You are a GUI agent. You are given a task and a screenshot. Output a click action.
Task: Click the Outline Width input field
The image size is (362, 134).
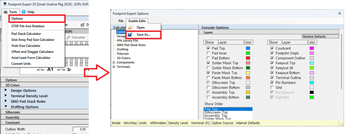pyautogui.click(x=81, y=129)
